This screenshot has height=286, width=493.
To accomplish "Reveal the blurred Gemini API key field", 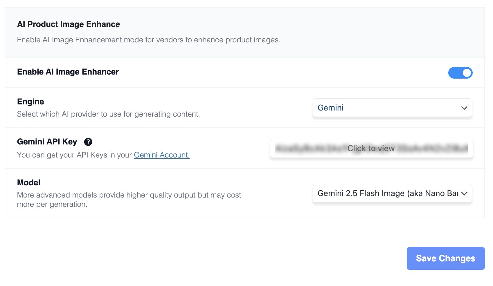I will pos(371,149).
